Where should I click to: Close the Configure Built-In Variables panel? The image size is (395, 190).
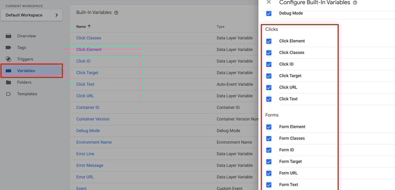pos(269,2)
